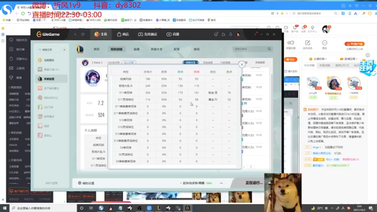Viewport: 377px width, 212px height.
Task: Open the WeGame 商店 store tab
Action: (123, 34)
